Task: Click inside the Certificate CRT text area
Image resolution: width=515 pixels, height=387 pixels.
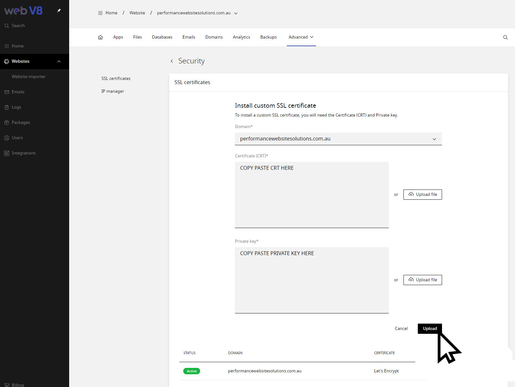Action: pos(312,194)
